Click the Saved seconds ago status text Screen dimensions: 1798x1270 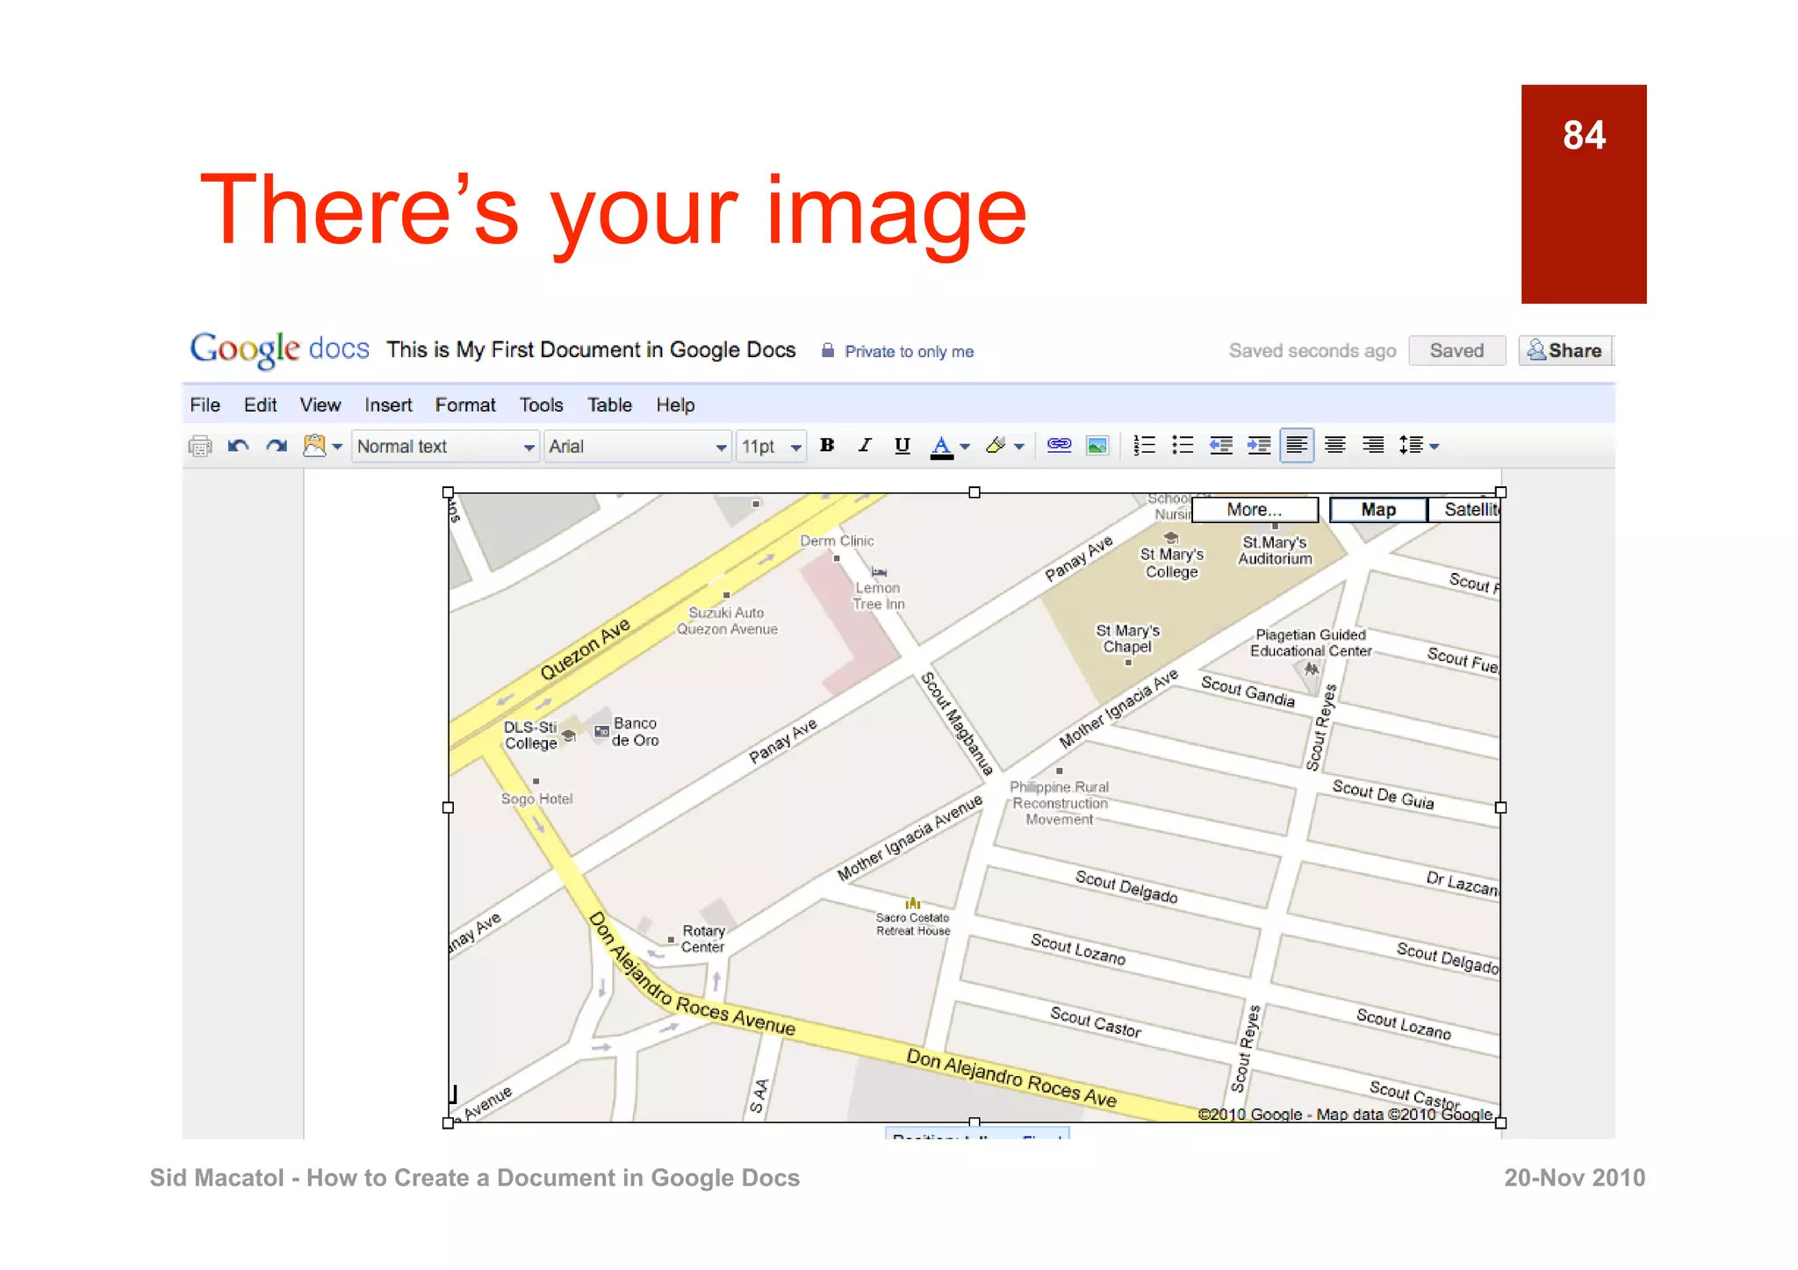tap(1313, 351)
